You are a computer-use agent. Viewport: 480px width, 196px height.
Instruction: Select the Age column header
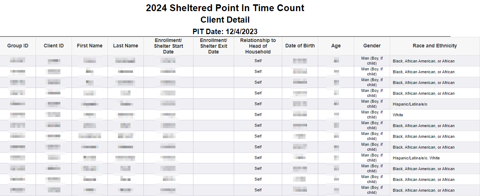pyautogui.click(x=336, y=46)
